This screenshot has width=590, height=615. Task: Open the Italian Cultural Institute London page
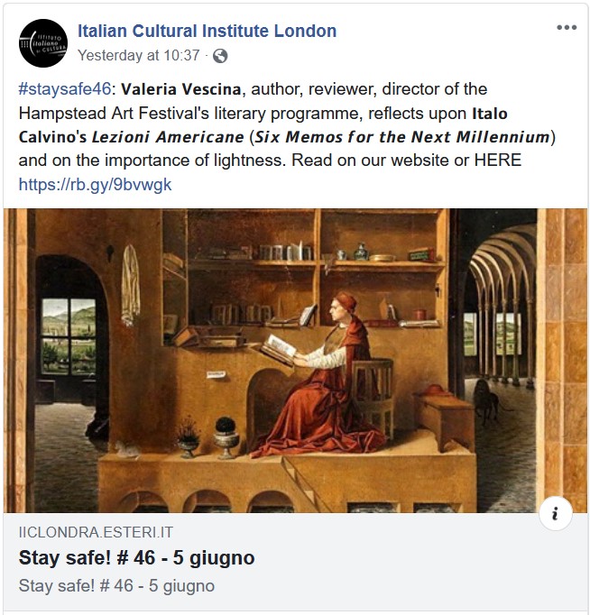click(207, 31)
